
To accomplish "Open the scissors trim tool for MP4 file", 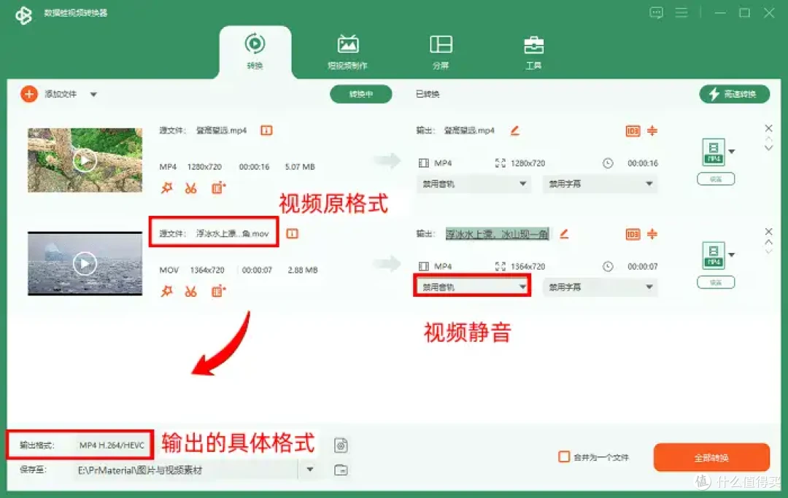I will [x=190, y=188].
